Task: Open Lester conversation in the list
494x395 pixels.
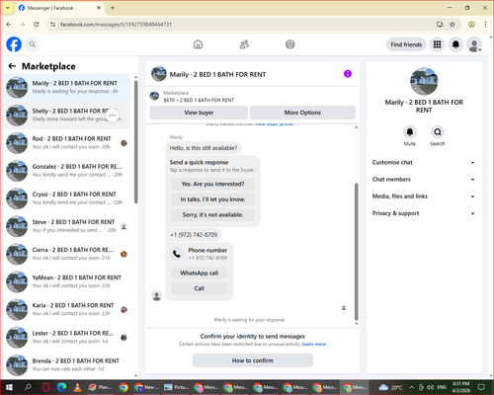Action: (x=67, y=337)
